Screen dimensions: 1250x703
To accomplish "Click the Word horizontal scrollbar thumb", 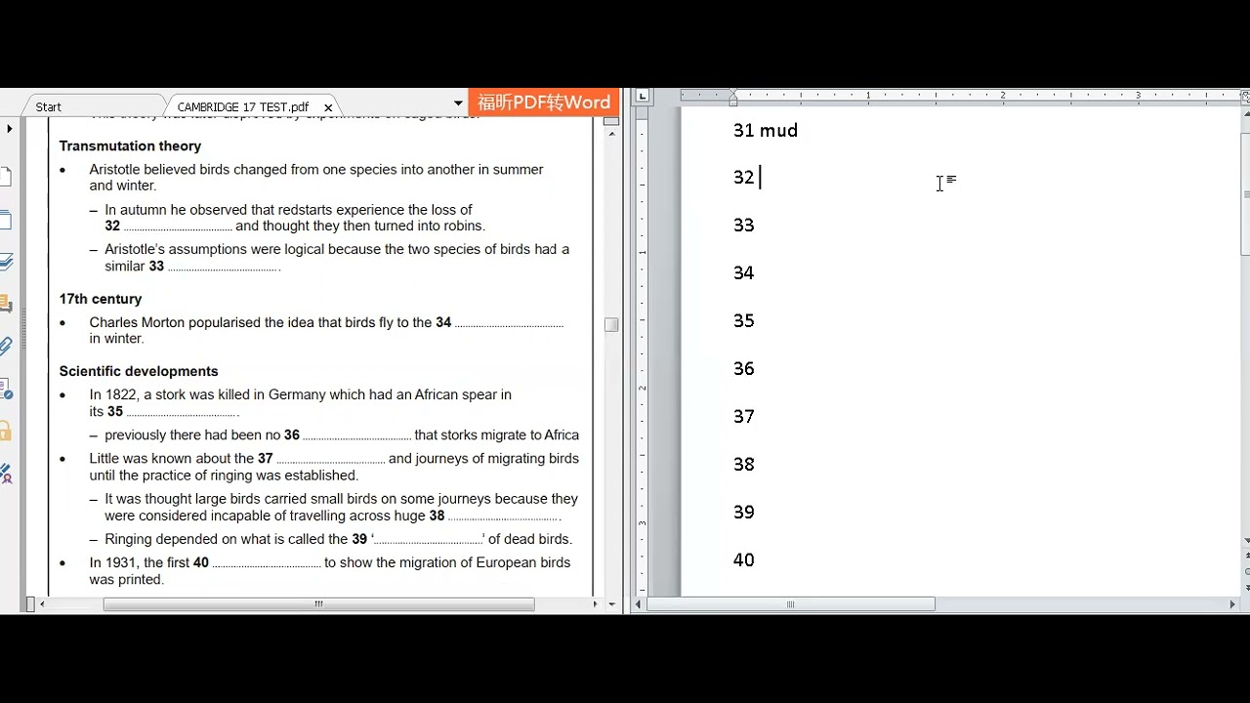I will pos(790,604).
